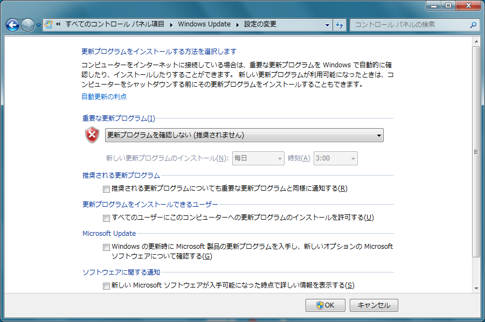Screen dimensions: 485x322
Task: Minimize the window
Action: pos(434,5)
